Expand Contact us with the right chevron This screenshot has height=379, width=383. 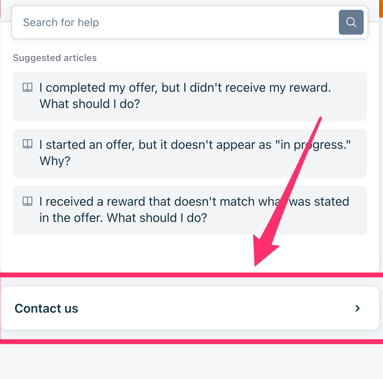tap(357, 308)
